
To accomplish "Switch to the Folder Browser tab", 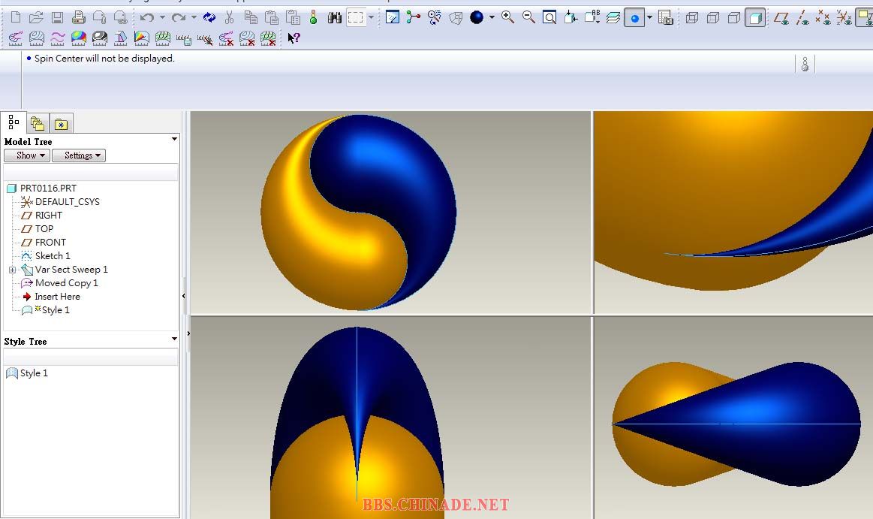I will click(x=37, y=124).
